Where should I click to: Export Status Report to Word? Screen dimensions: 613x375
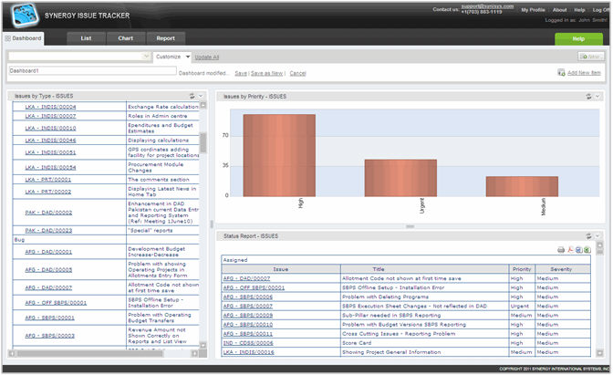point(579,250)
